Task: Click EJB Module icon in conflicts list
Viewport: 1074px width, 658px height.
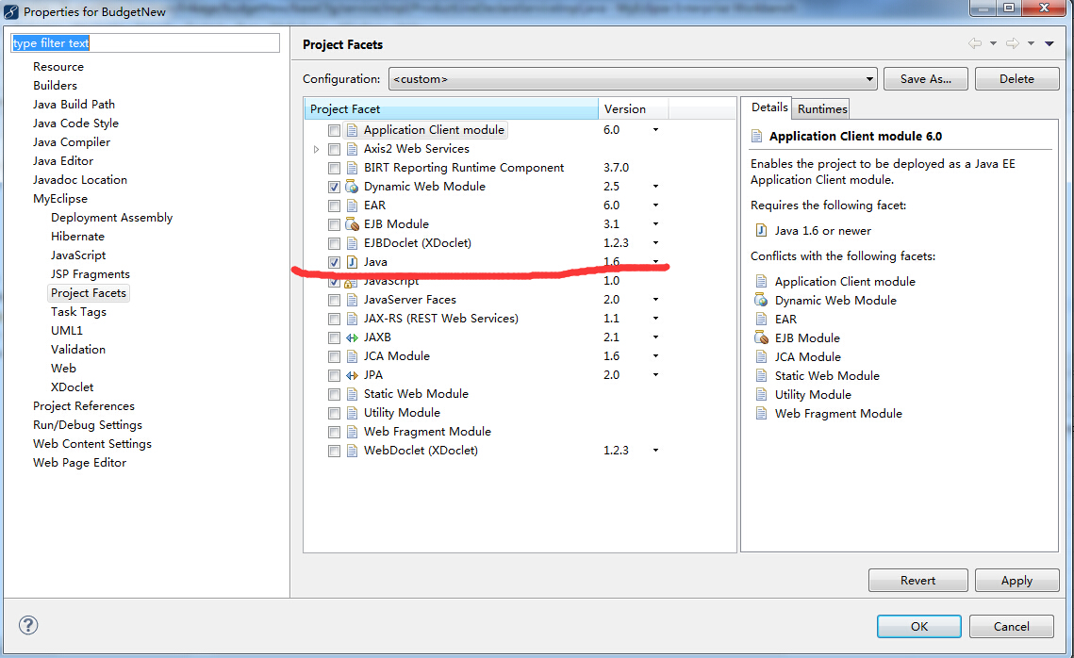Action: click(x=761, y=337)
